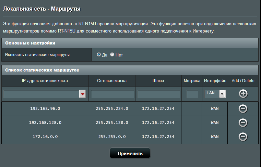Expand the LAN interface dropdown

tap(222, 94)
